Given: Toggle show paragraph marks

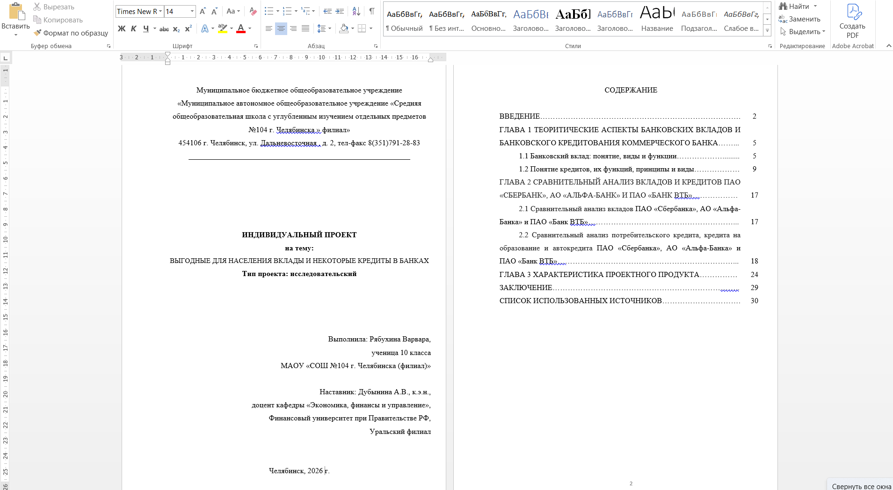Looking at the screenshot, I should [x=371, y=11].
